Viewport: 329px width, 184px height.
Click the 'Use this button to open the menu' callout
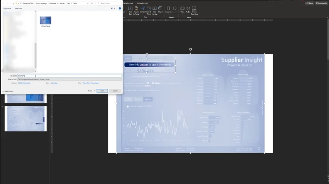pos(150,65)
